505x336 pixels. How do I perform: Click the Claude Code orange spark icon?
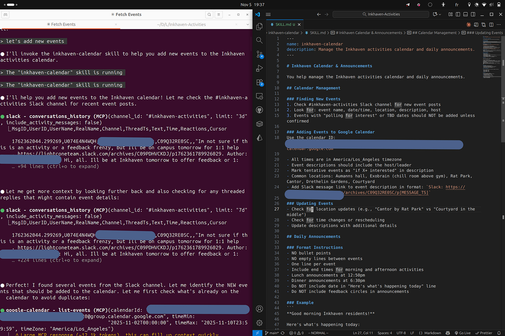tap(469, 25)
